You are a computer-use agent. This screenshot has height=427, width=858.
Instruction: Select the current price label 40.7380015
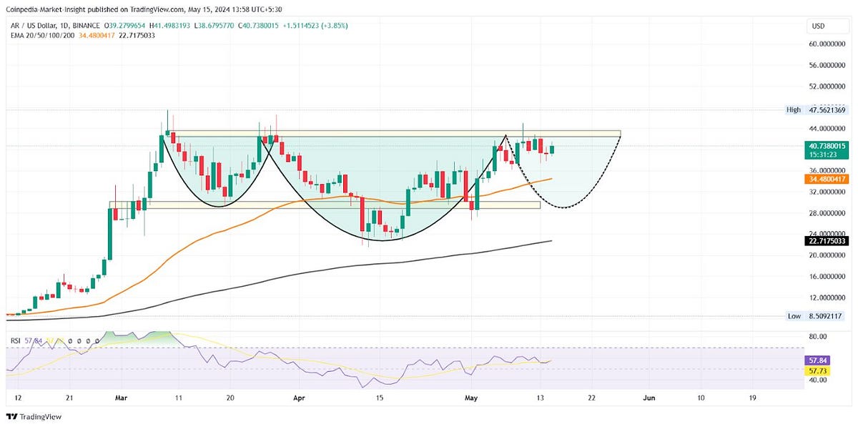[x=826, y=145]
